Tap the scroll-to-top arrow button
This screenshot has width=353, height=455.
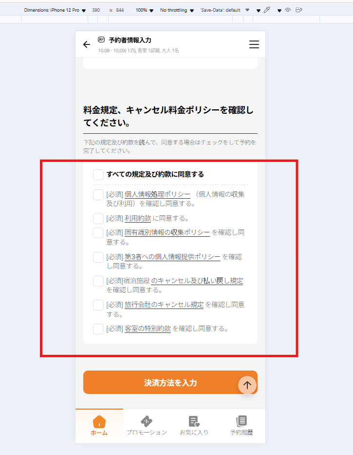247,385
